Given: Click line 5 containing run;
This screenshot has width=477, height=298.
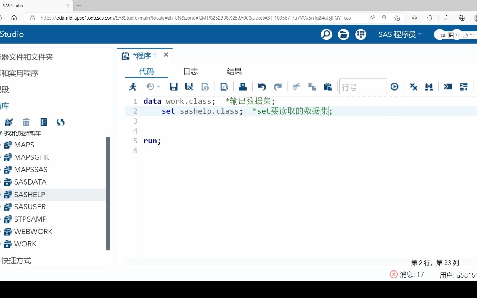Looking at the screenshot, I should (x=152, y=141).
